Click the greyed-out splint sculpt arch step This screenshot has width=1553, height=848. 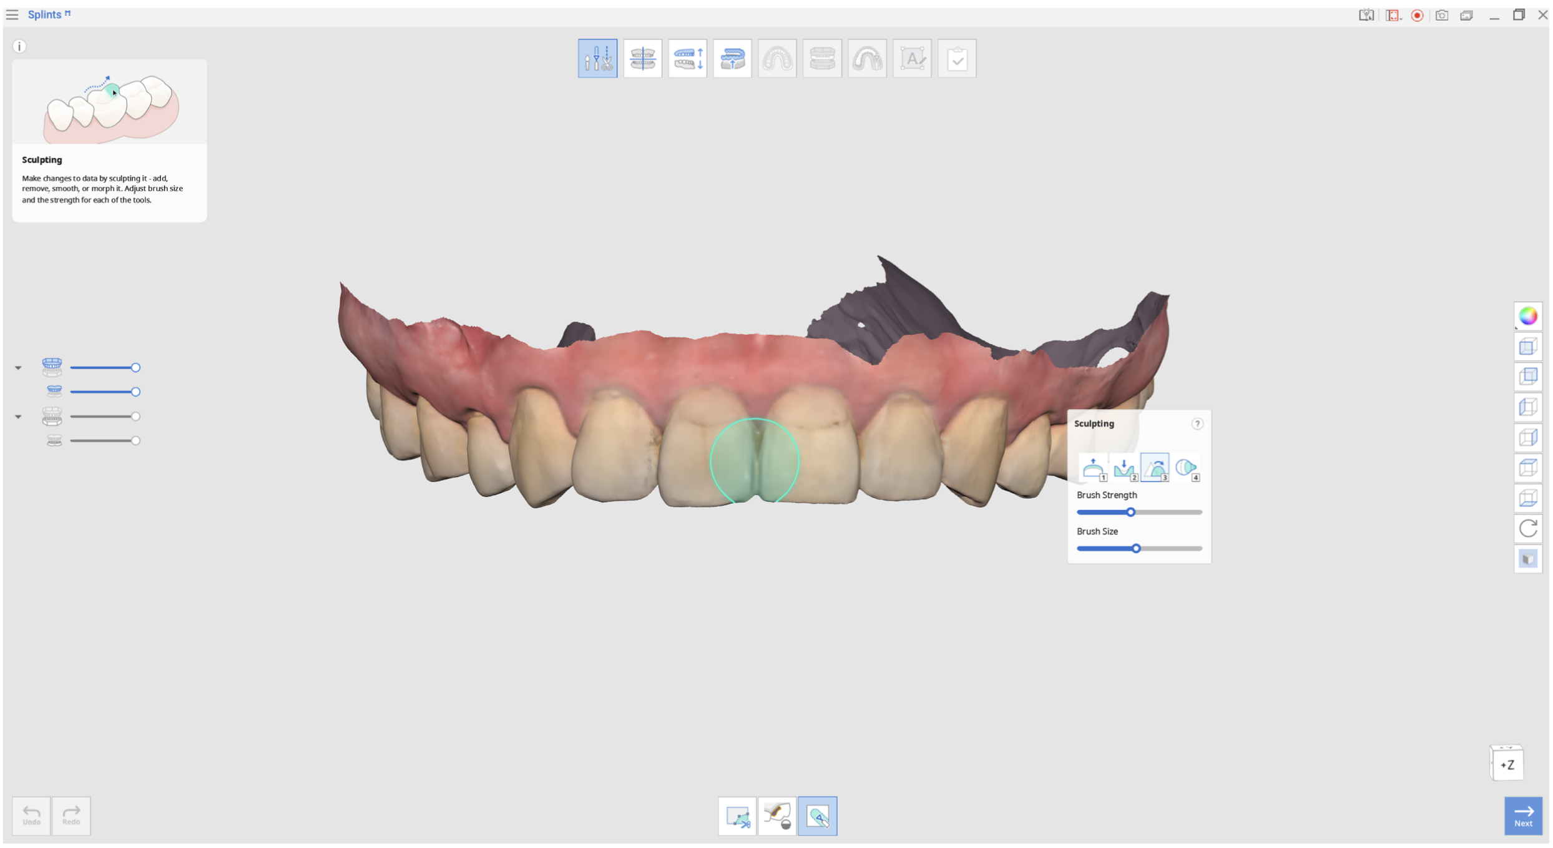pyautogui.click(x=867, y=59)
